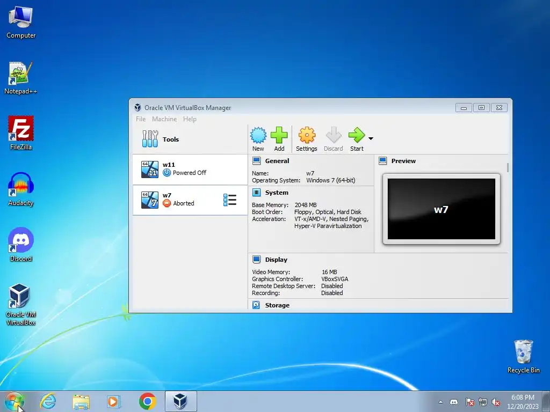Click the Boot Order value text
Image resolution: width=550 pixels, height=412 pixels.
tap(328, 212)
